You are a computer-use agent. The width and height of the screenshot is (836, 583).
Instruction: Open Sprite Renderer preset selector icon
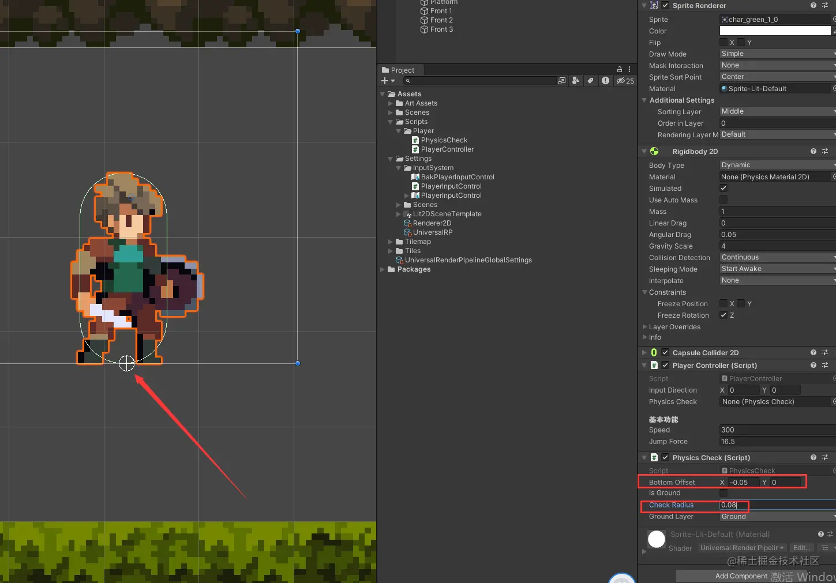click(x=825, y=6)
